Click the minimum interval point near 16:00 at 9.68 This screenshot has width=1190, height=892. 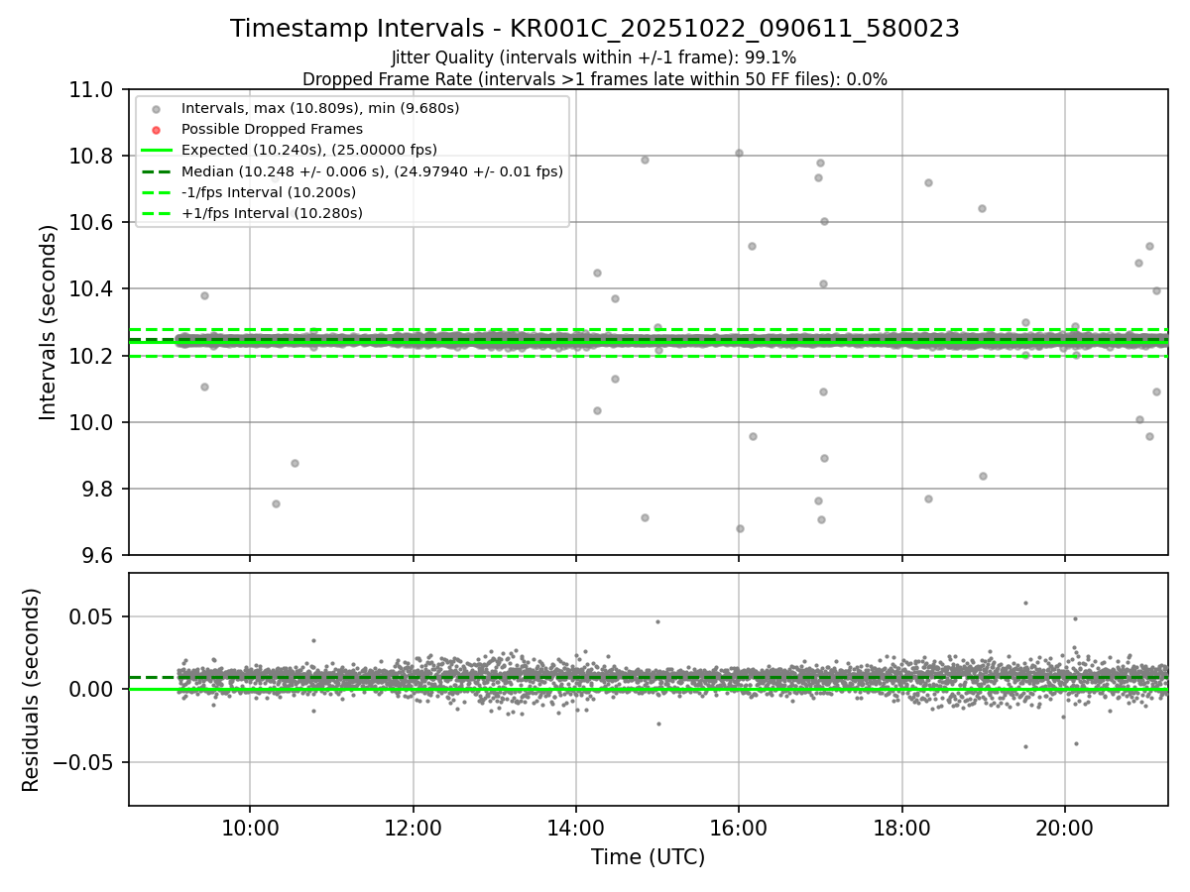coord(740,528)
